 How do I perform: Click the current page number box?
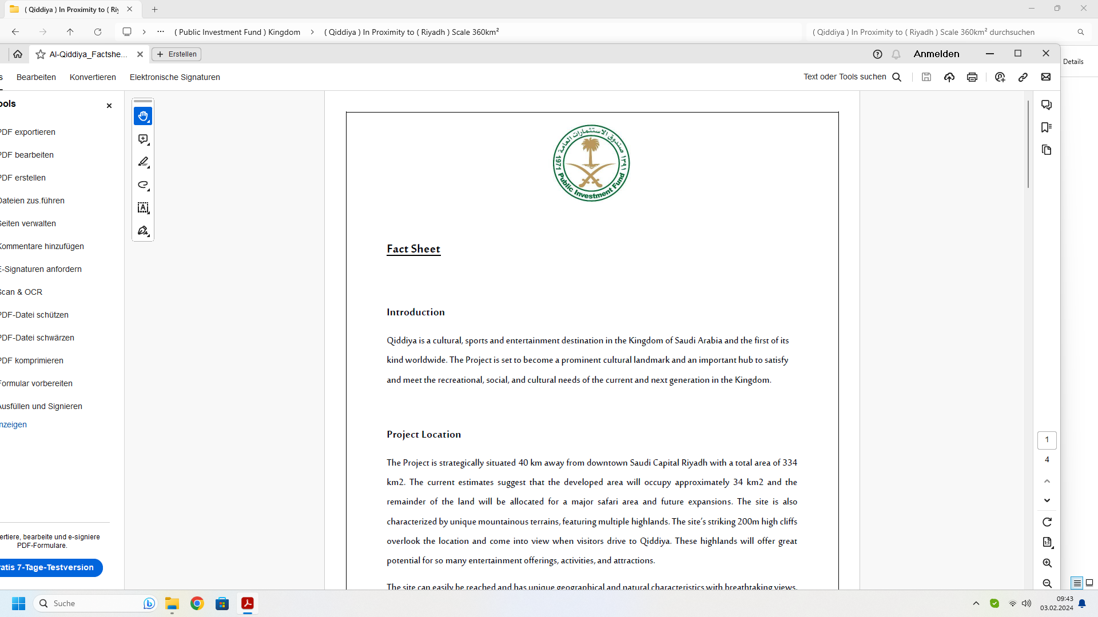point(1047,440)
